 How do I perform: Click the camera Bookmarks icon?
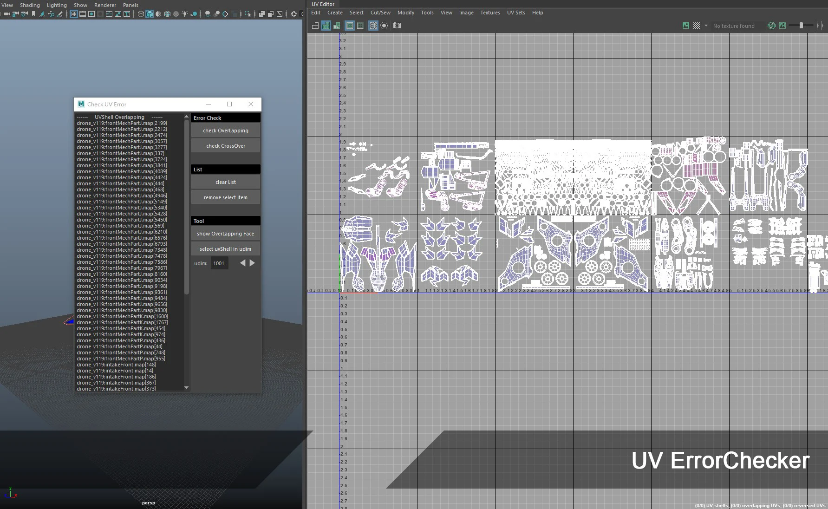(x=33, y=14)
